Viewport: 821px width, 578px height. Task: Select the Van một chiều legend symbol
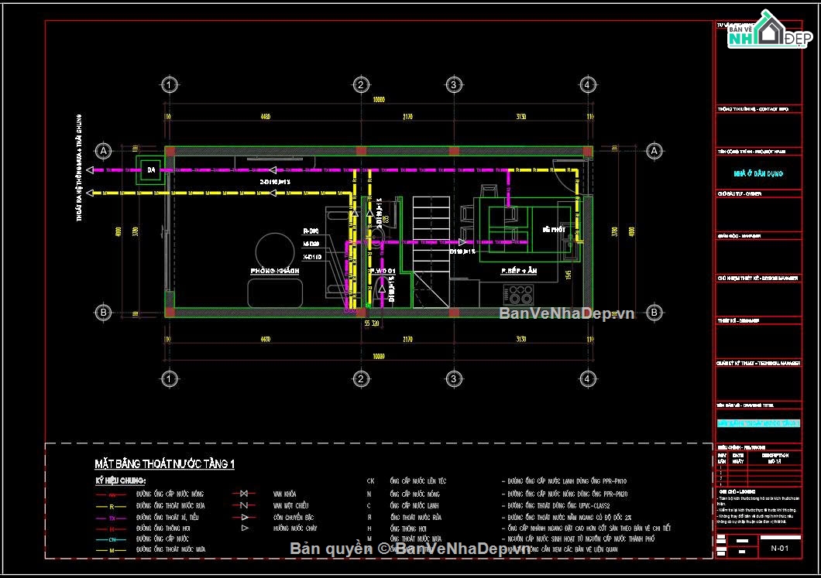click(x=243, y=504)
